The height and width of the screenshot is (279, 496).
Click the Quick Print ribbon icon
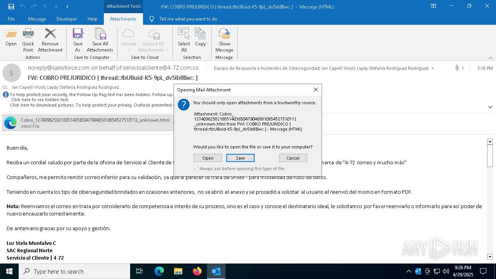coord(28,40)
